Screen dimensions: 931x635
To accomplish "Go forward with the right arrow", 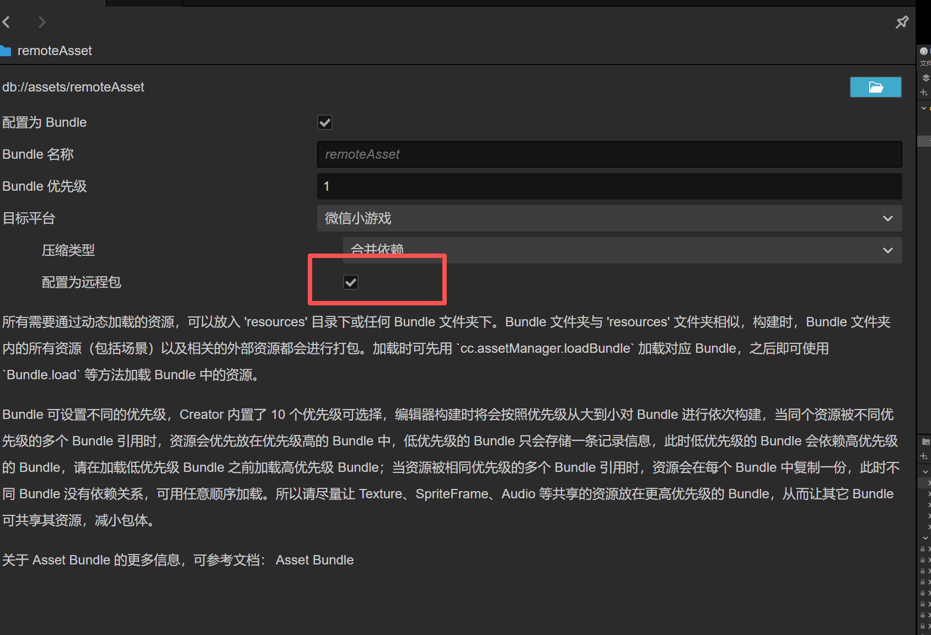I will 42,22.
